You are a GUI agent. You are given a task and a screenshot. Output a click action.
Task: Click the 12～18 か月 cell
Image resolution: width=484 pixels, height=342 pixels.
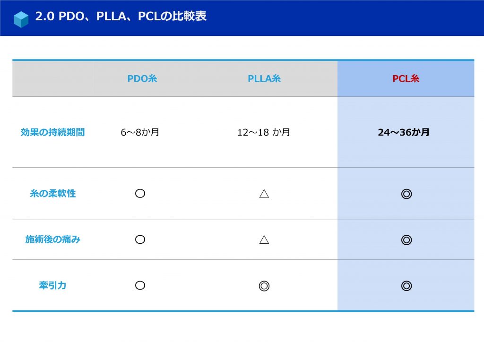pos(264,132)
